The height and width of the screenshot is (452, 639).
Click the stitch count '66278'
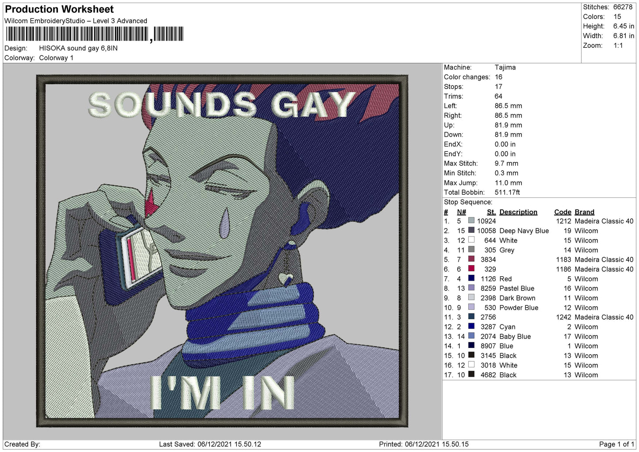(623, 7)
